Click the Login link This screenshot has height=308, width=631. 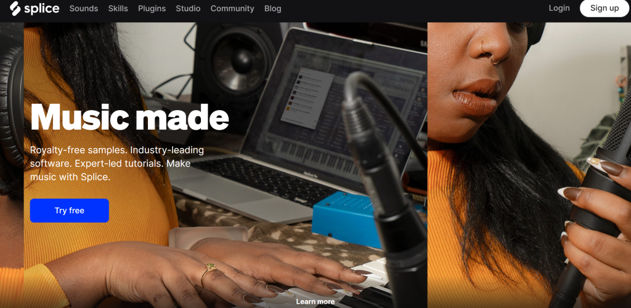pyautogui.click(x=559, y=8)
